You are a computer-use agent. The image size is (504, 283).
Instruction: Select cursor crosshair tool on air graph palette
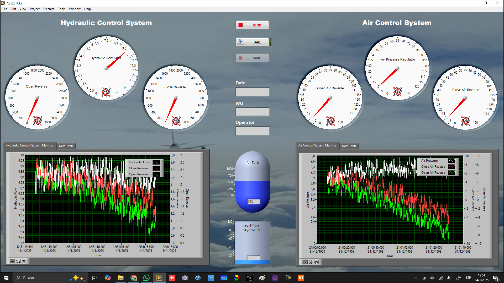(x=305, y=262)
